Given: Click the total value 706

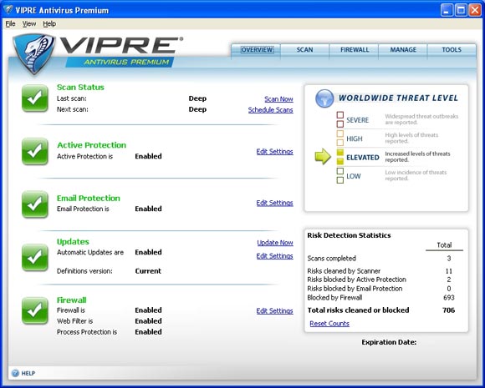Looking at the screenshot, I should pyautogui.click(x=449, y=310).
